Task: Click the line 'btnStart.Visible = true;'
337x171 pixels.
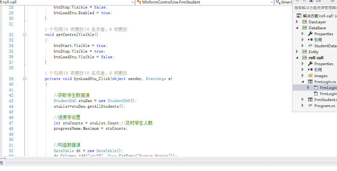Action: coord(80,46)
